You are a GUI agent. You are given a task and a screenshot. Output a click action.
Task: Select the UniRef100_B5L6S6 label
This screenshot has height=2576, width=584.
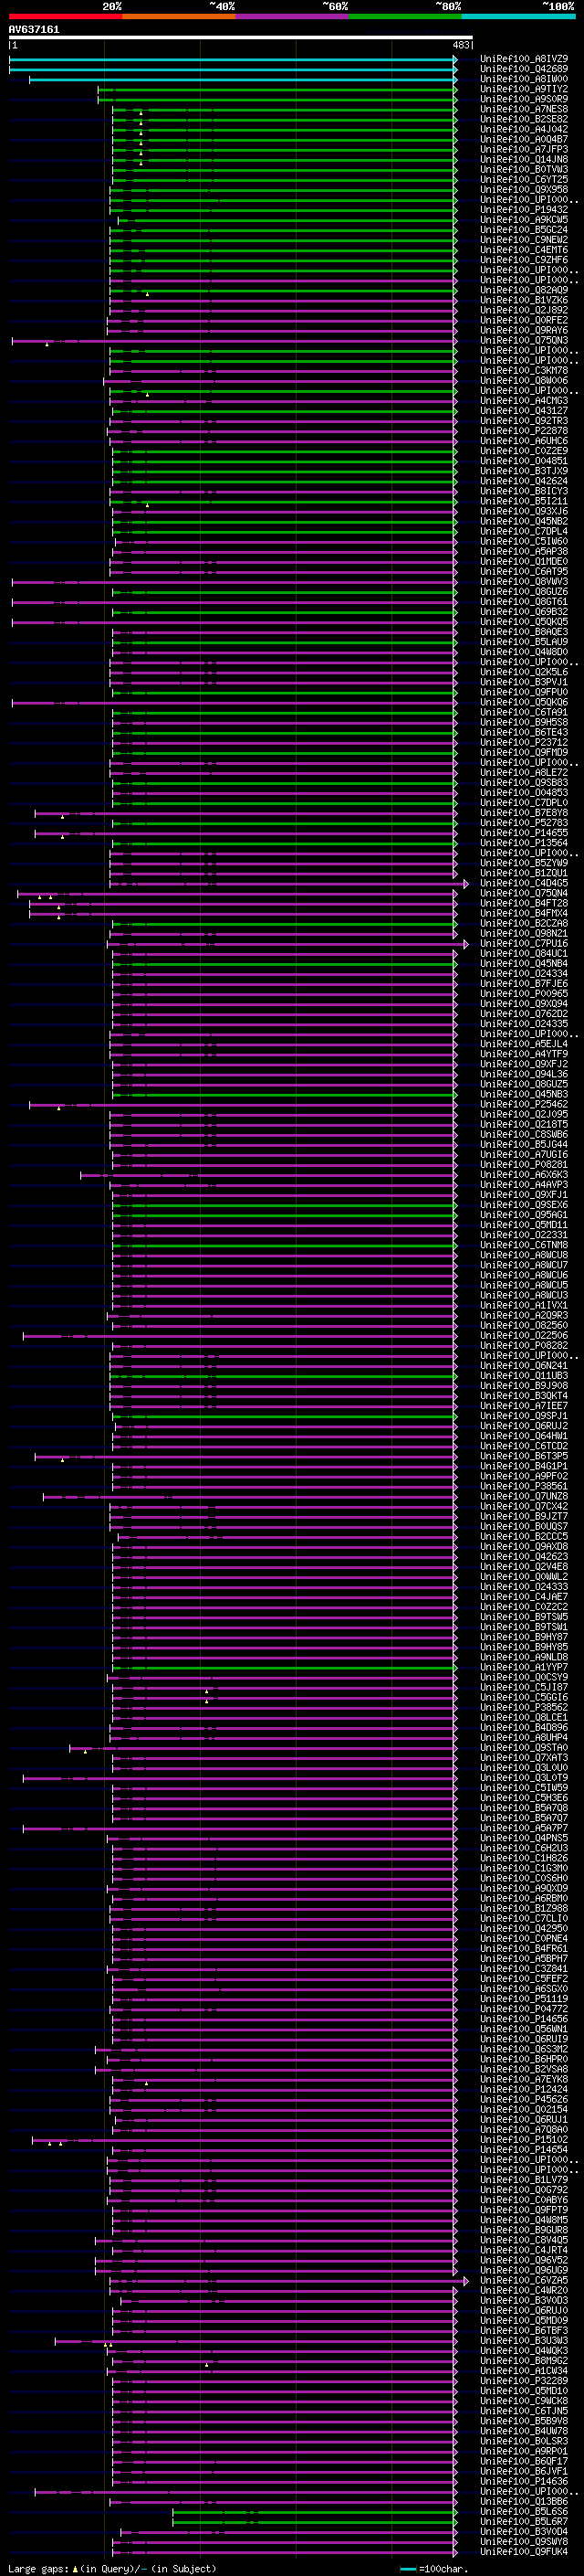[524, 2511]
